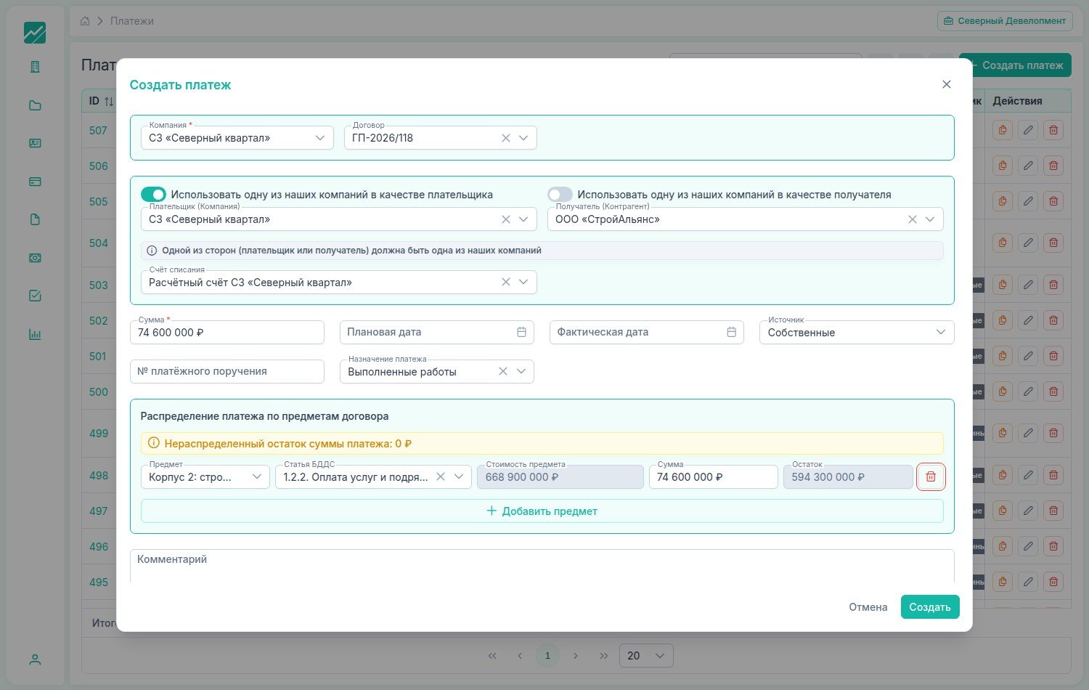Image resolution: width=1089 pixels, height=690 pixels.
Task: Open calendar for Плановая дата
Action: [521, 332]
